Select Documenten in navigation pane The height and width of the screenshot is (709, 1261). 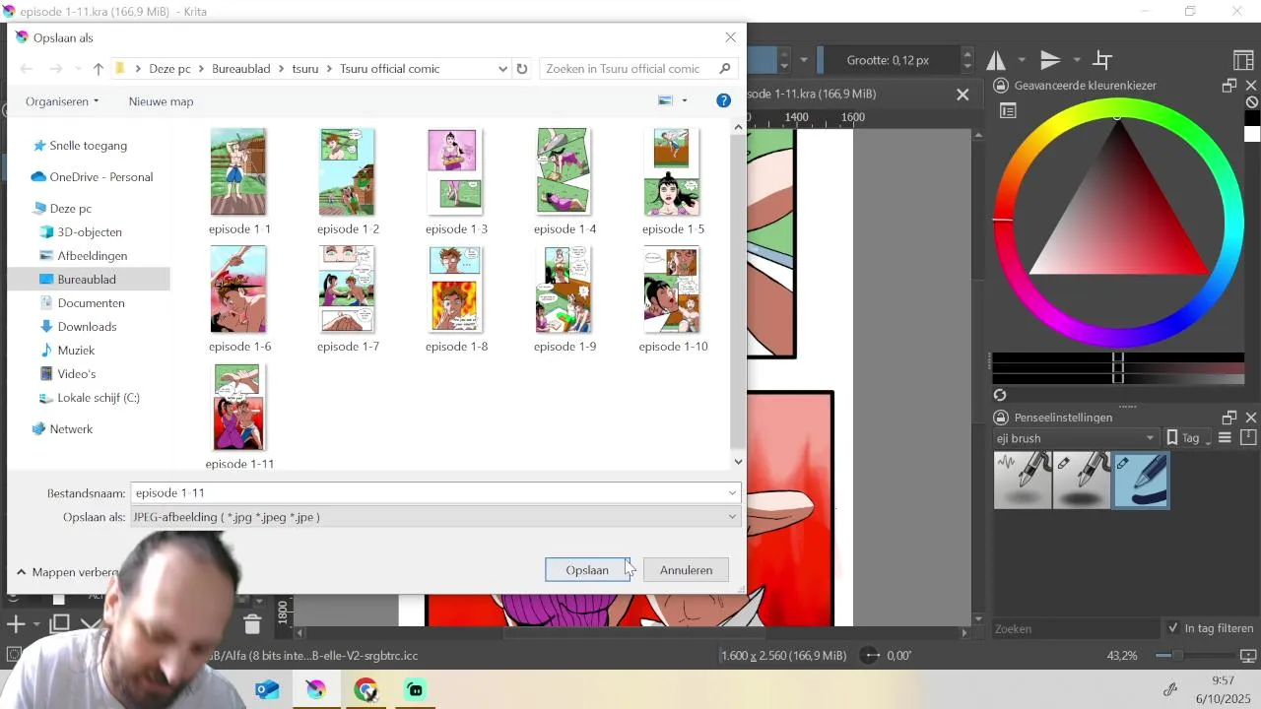coord(91,303)
